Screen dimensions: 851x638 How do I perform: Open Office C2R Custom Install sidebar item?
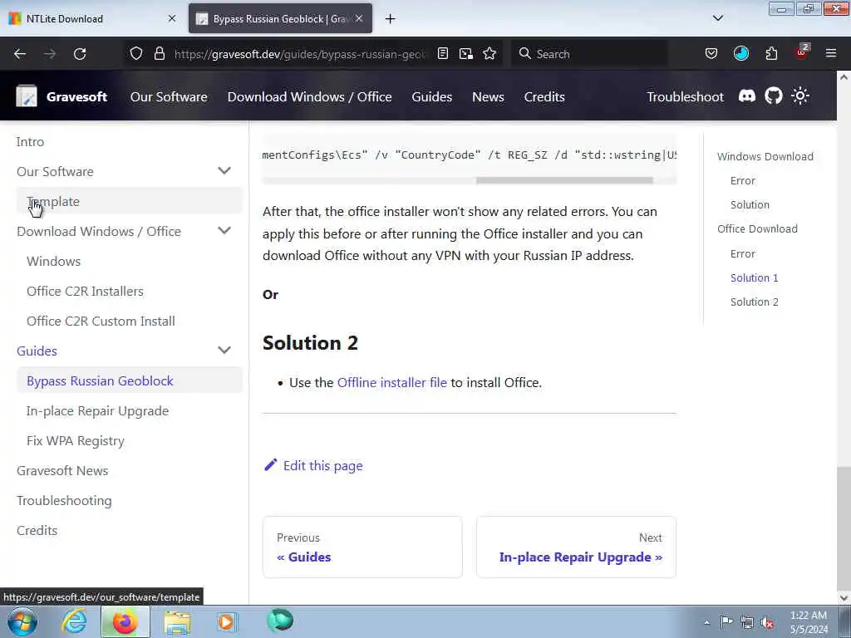(101, 321)
